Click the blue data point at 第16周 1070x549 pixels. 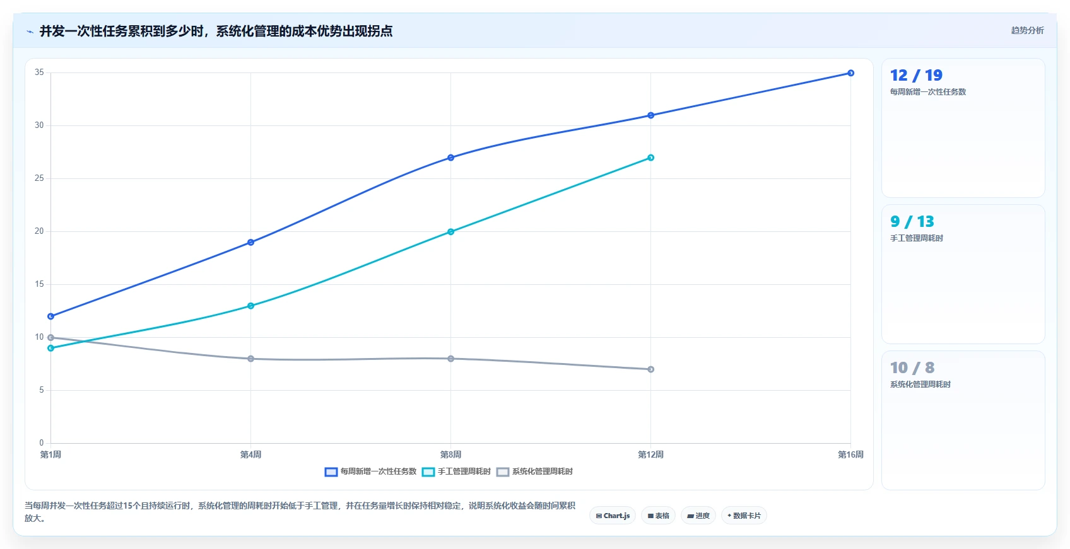click(851, 73)
